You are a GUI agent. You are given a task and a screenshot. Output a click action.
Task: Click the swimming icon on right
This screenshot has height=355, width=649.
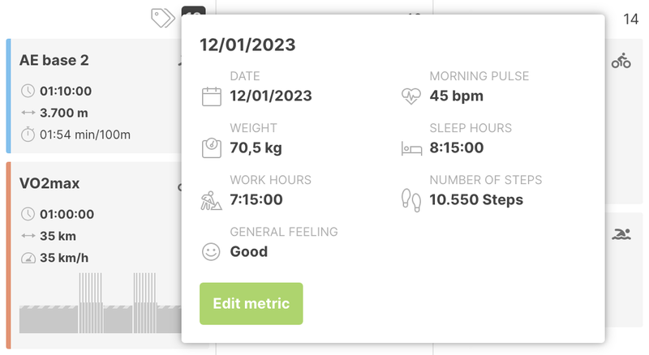[x=621, y=234]
